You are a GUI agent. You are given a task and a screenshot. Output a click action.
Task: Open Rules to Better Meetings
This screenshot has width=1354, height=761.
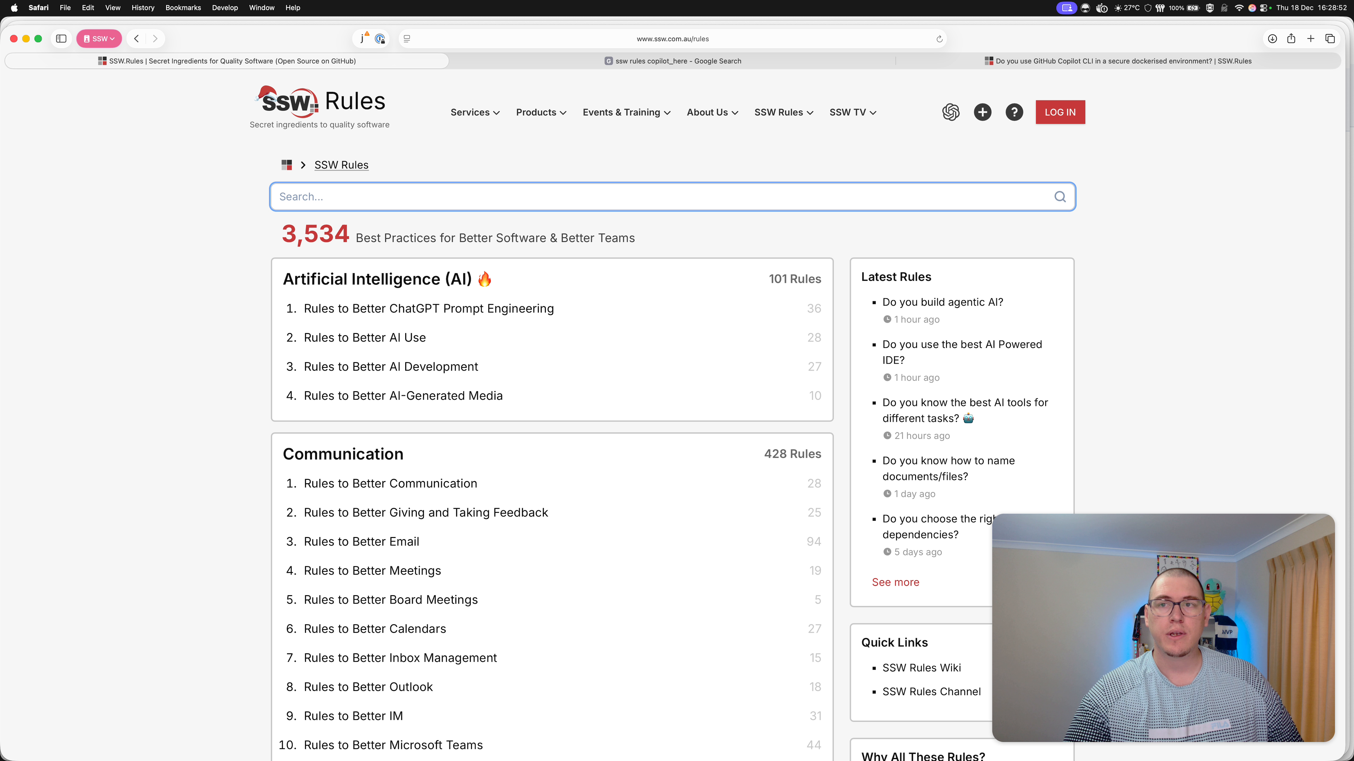(x=373, y=571)
